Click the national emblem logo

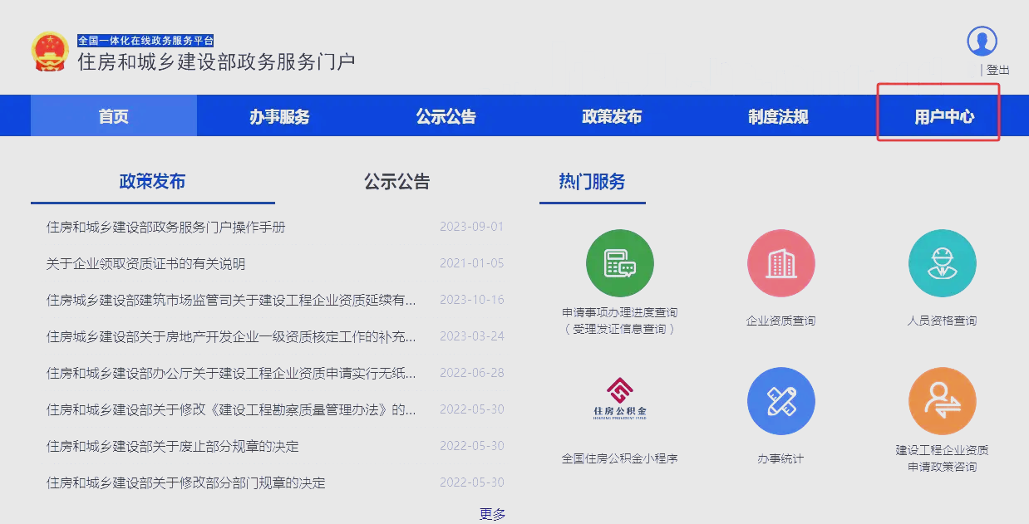click(50, 51)
